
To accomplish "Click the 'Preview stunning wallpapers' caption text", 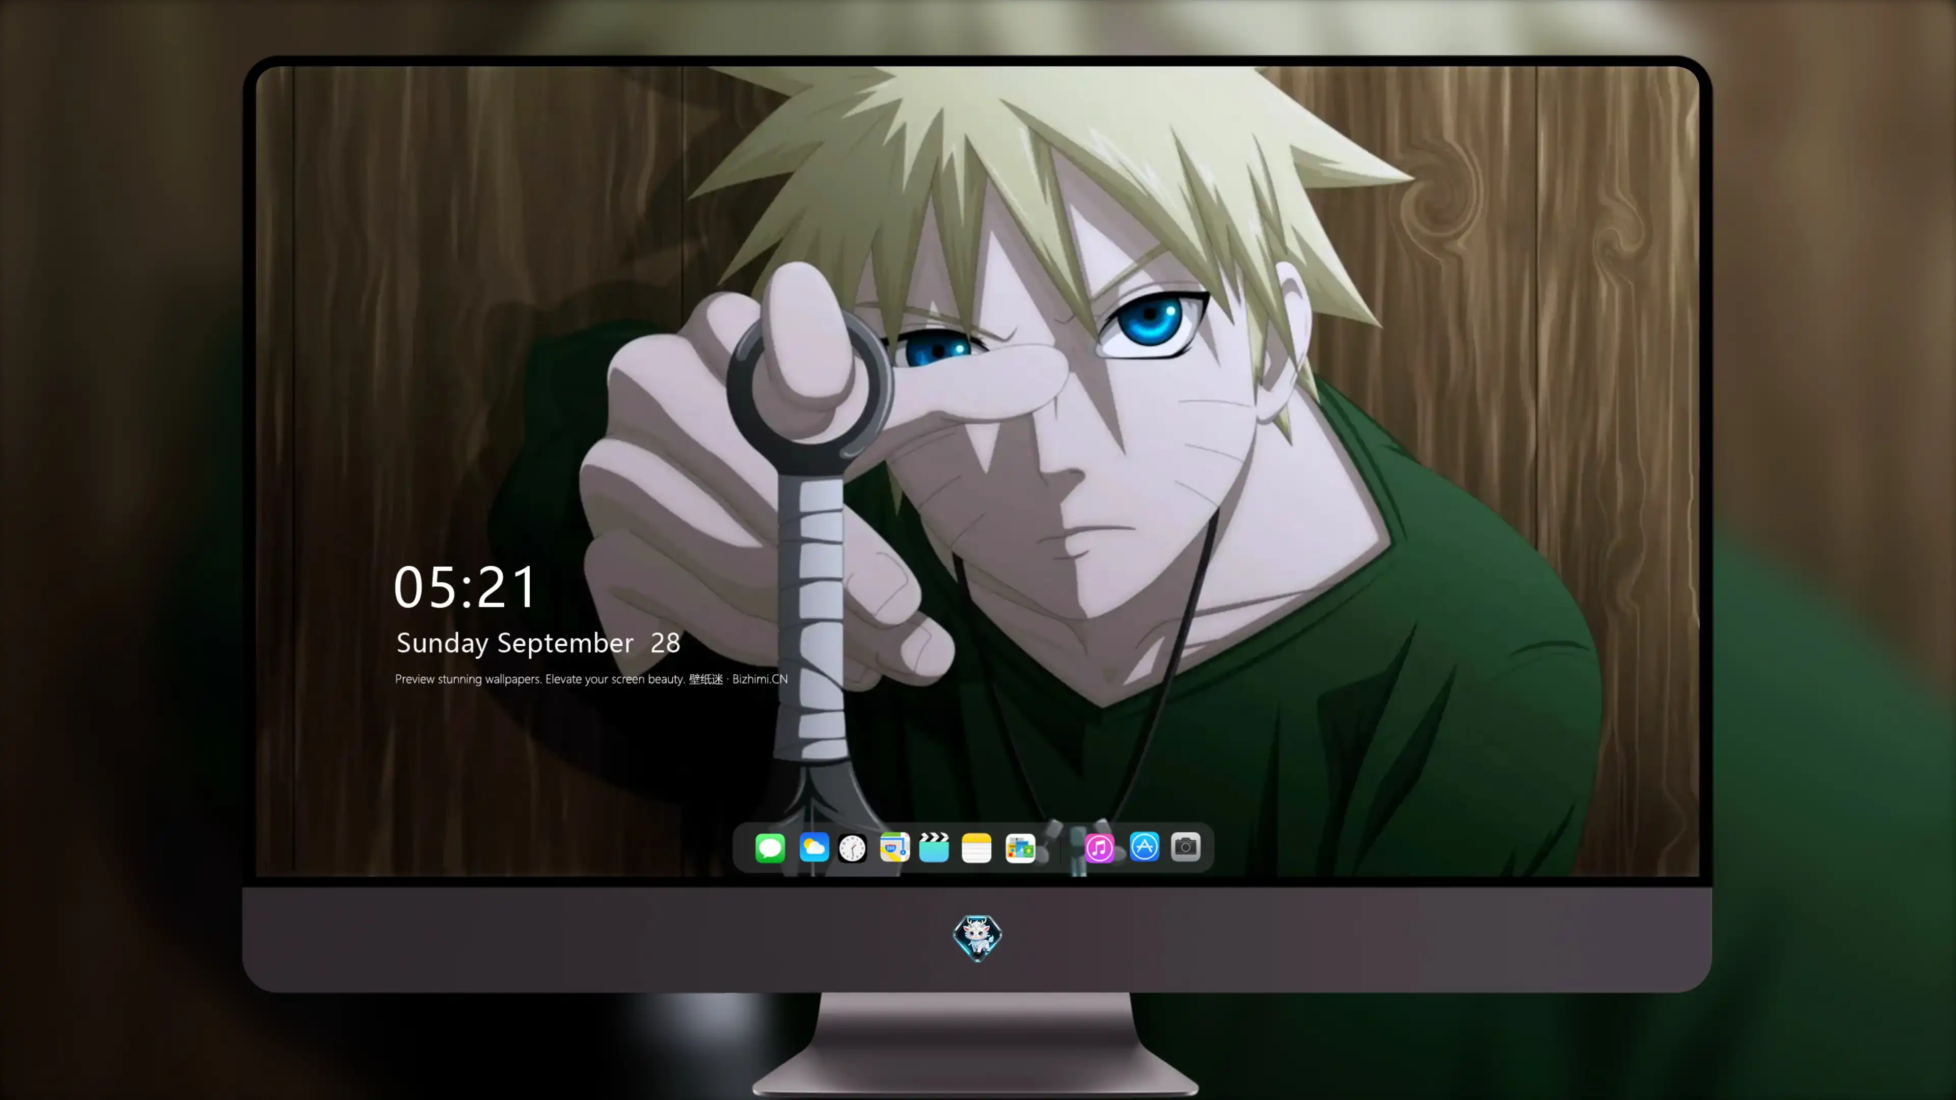I will click(x=591, y=679).
